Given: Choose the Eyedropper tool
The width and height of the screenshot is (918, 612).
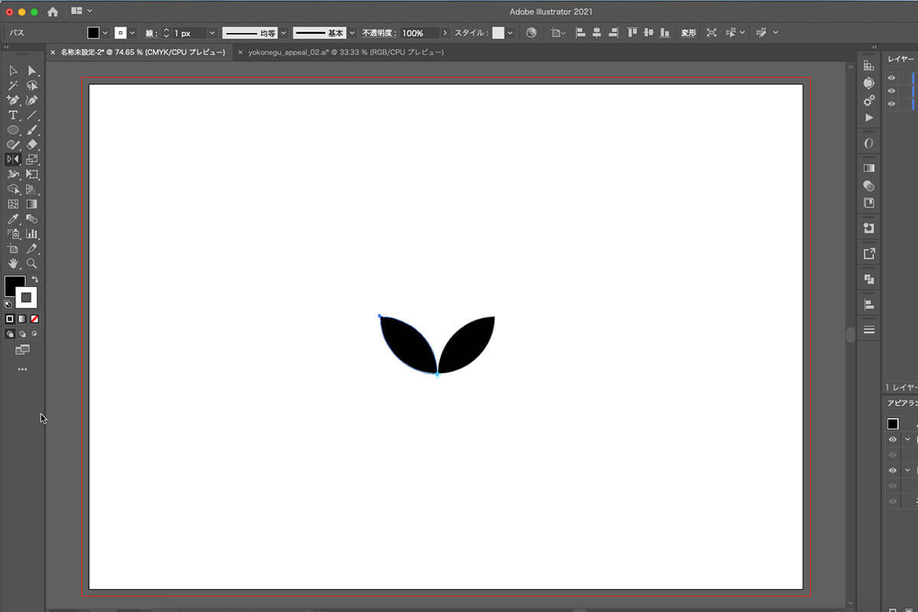Looking at the screenshot, I should point(13,219).
